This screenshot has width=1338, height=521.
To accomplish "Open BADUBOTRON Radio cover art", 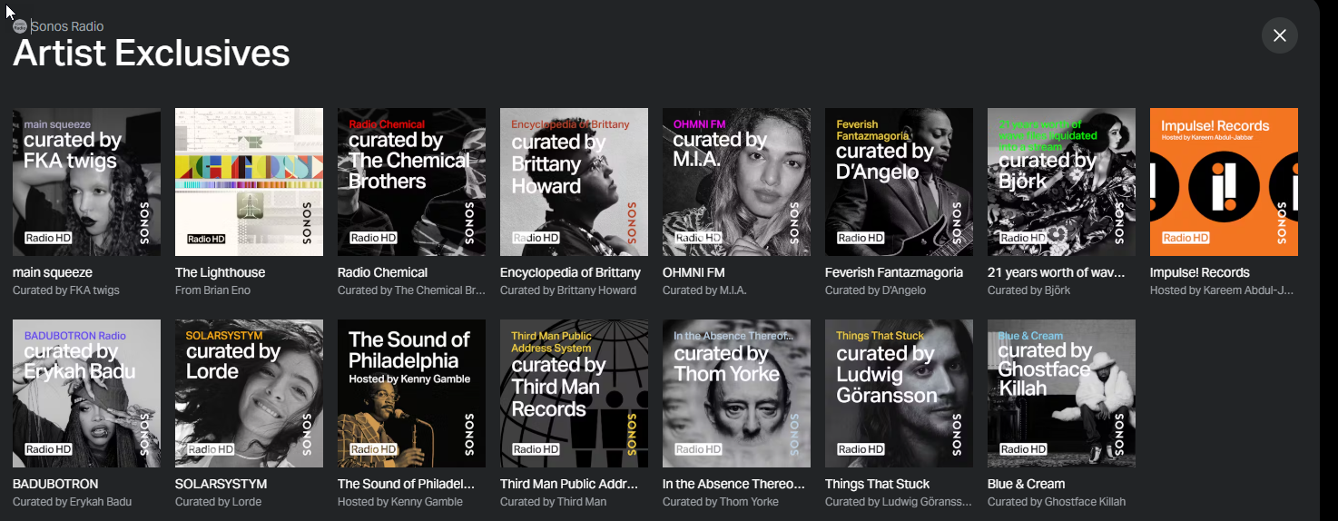I will coord(86,394).
